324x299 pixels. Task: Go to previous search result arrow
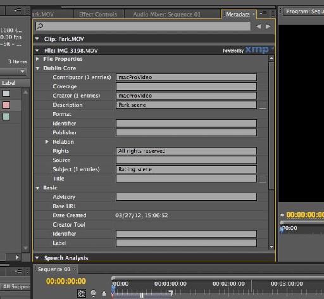pos(259,27)
